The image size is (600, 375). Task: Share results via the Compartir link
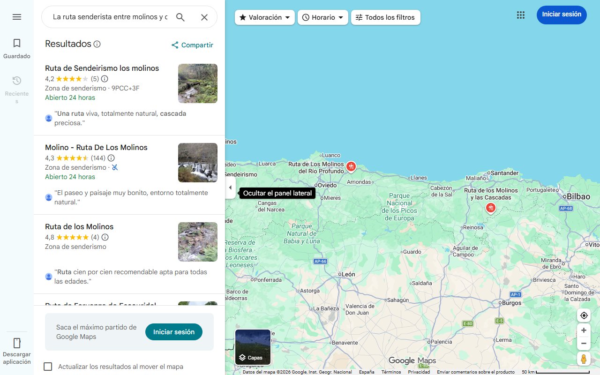click(x=192, y=45)
